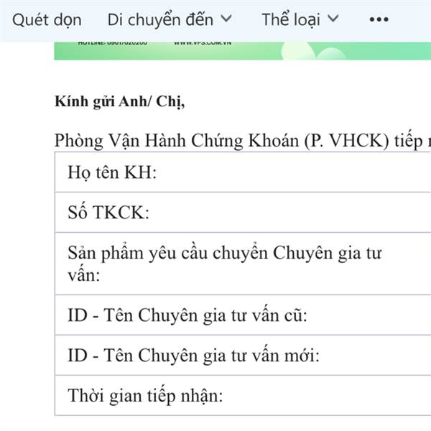This screenshot has height=431, width=431.
Task: Click the 'Sản phẩm yêu cầu chuyển' cell
Action: (243, 264)
